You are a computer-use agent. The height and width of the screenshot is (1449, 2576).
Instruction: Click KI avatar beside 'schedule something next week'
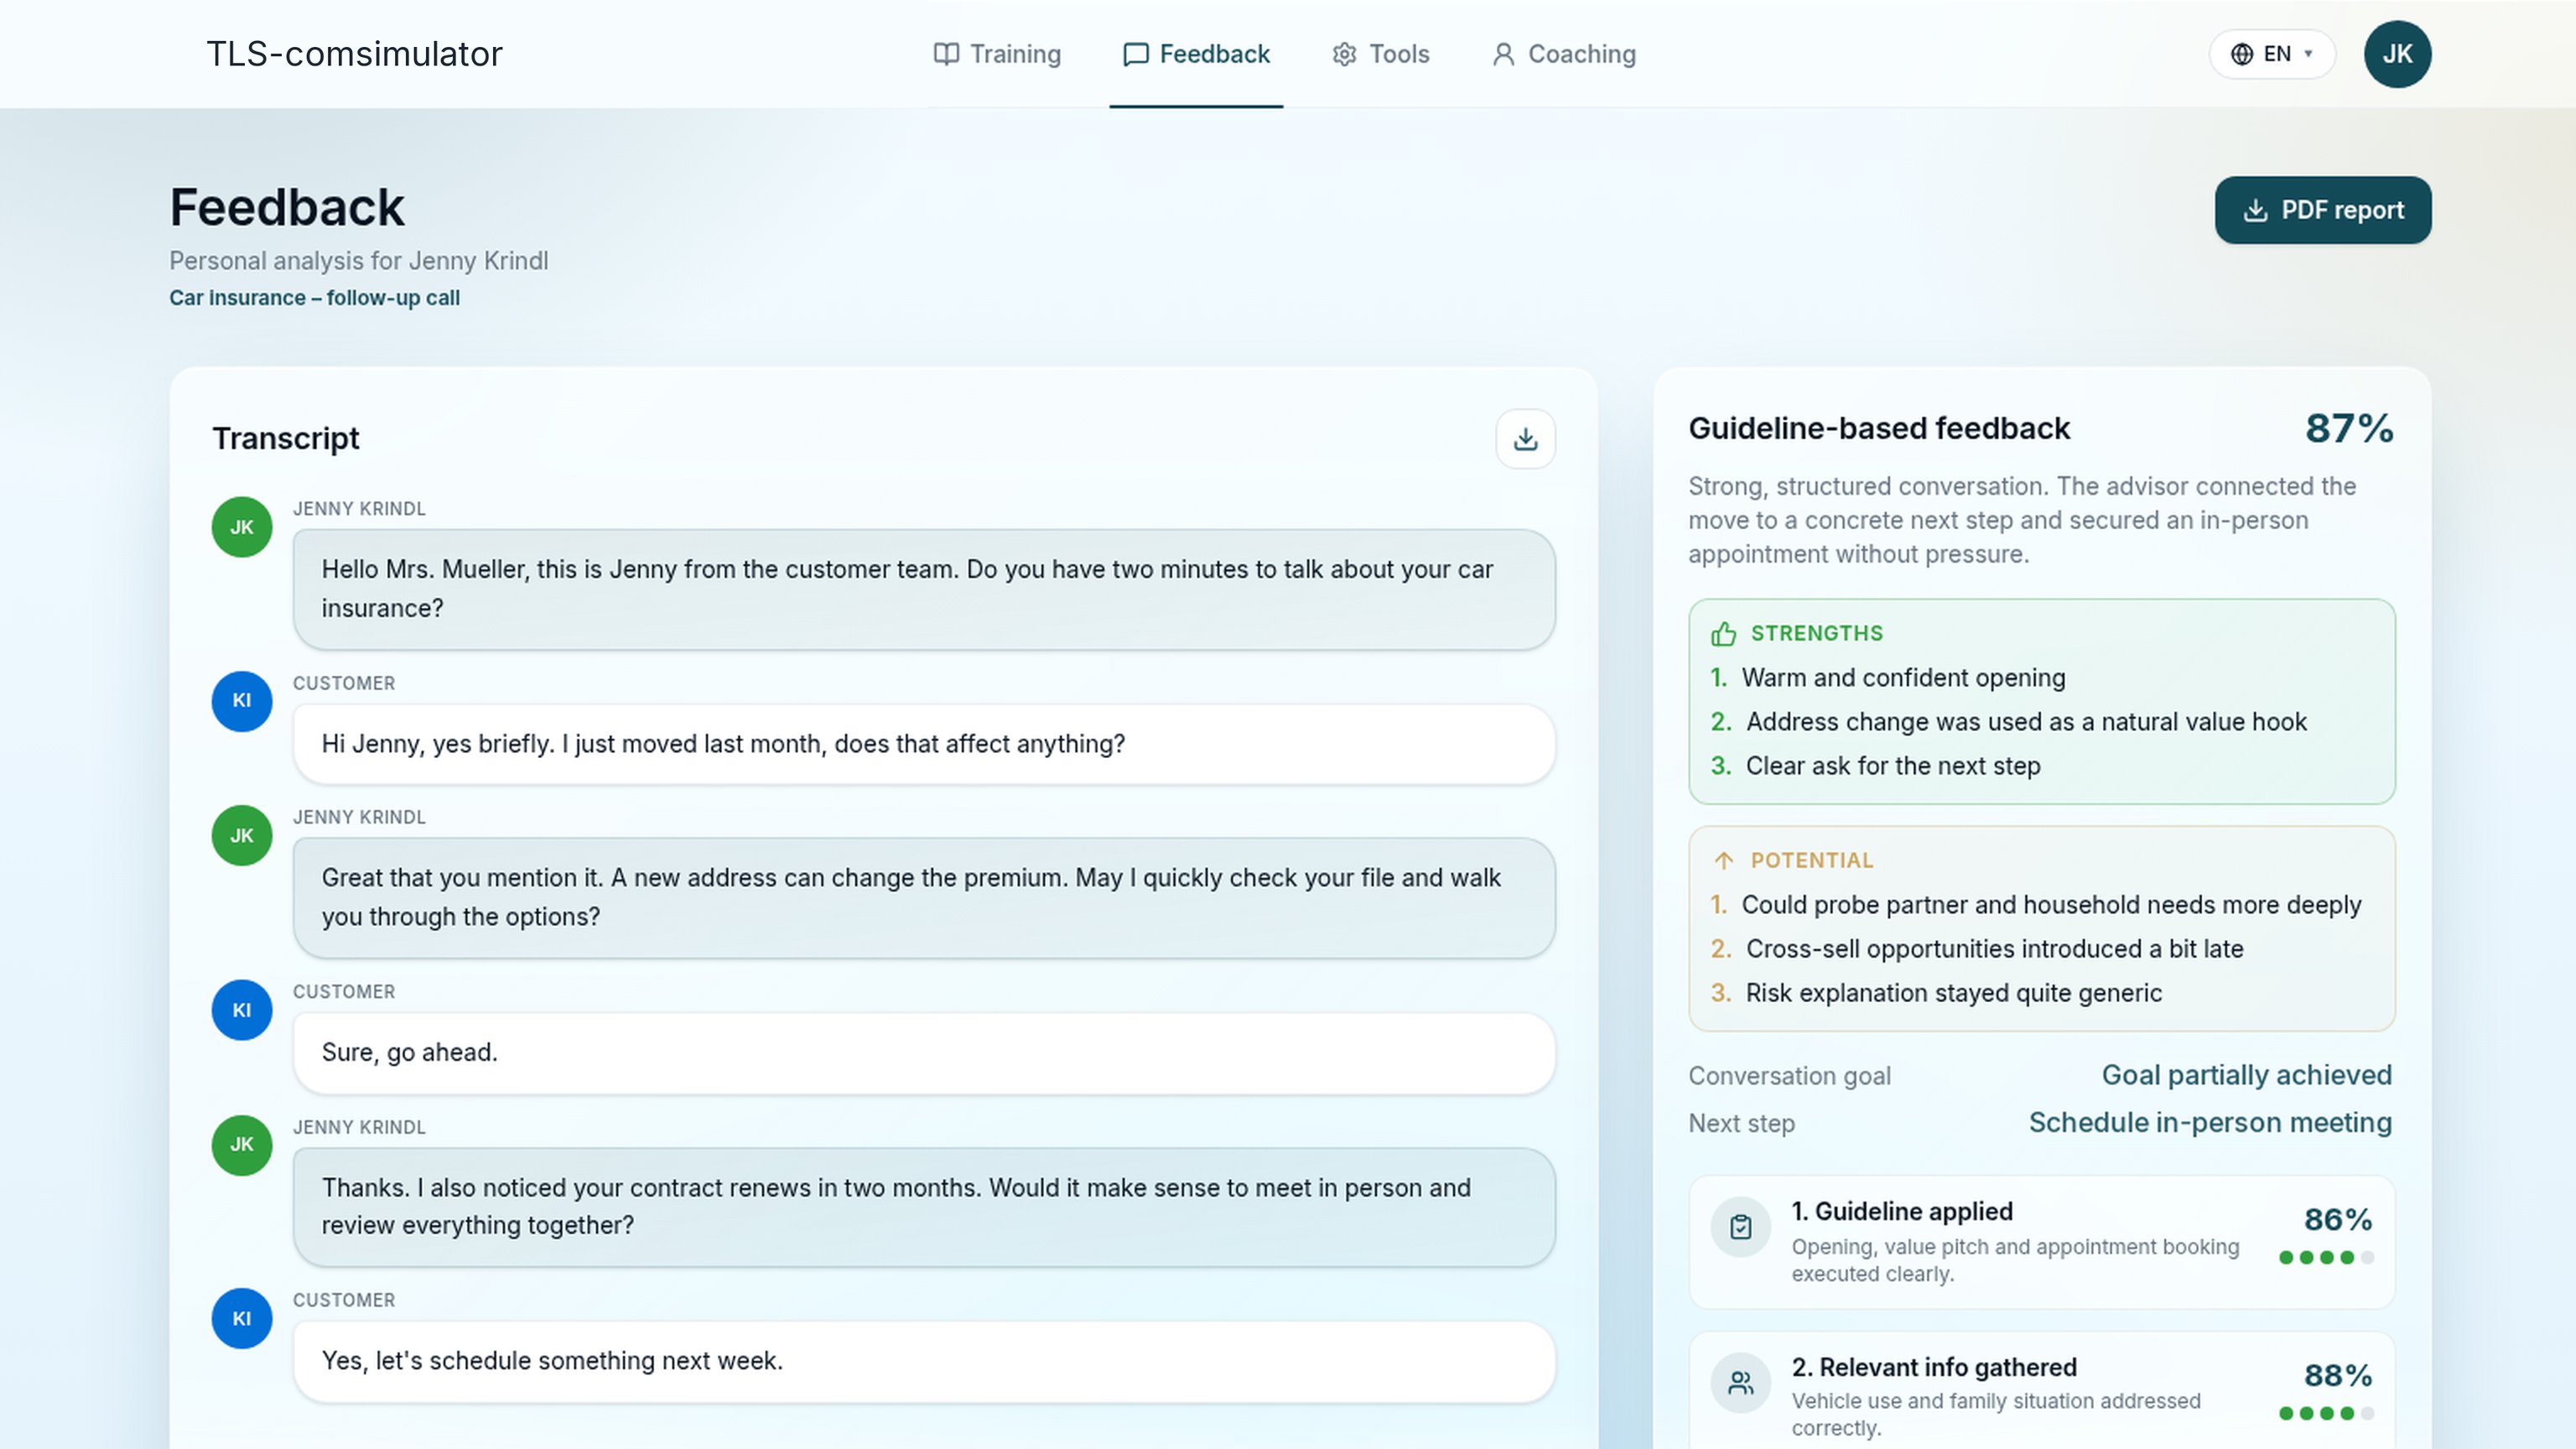click(242, 1319)
